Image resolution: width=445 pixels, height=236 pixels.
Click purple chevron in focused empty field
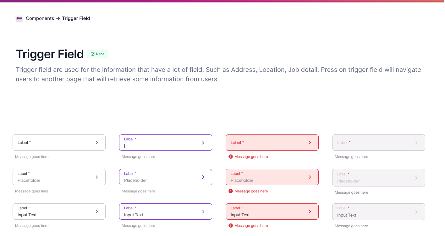(x=203, y=143)
